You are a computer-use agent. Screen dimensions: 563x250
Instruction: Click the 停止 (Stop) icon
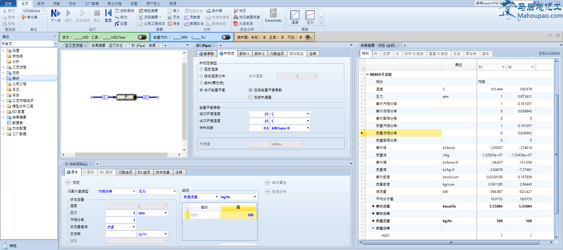point(97,13)
